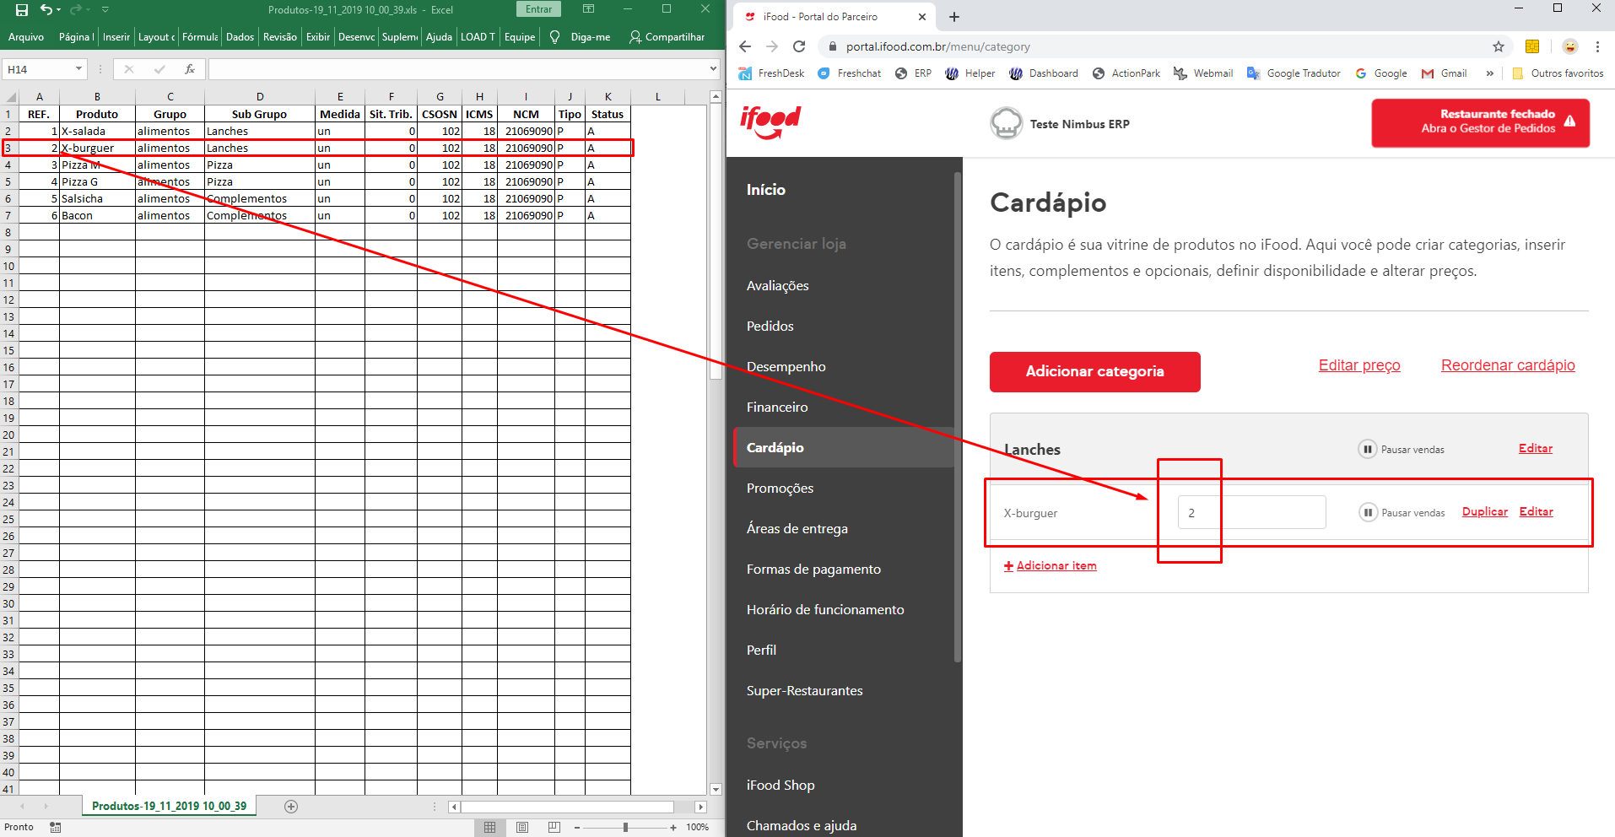Viewport: 1615px width, 837px height.
Task: Open Gmail bookmark
Action: click(1444, 73)
